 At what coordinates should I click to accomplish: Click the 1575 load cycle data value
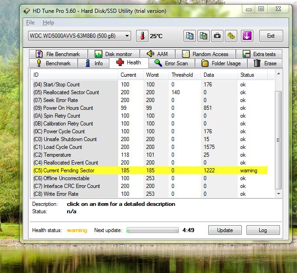point(209,147)
